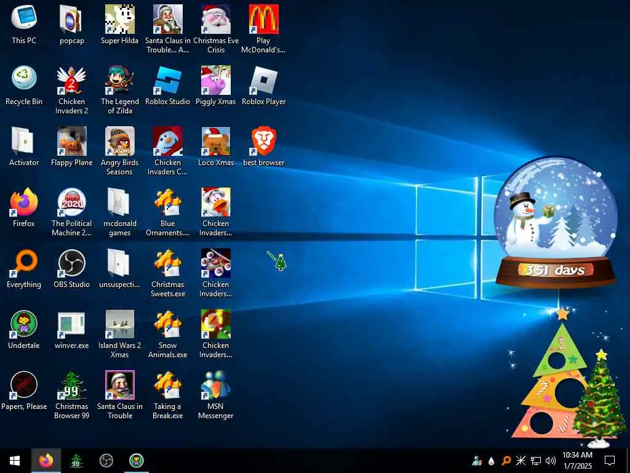Launch Flappy Plane
Image resolution: width=630 pixels, height=473 pixels.
(71, 147)
